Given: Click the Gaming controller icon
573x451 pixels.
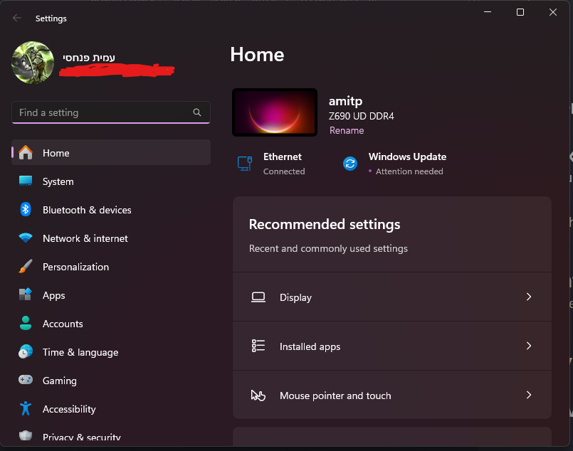Looking at the screenshot, I should click(x=26, y=381).
